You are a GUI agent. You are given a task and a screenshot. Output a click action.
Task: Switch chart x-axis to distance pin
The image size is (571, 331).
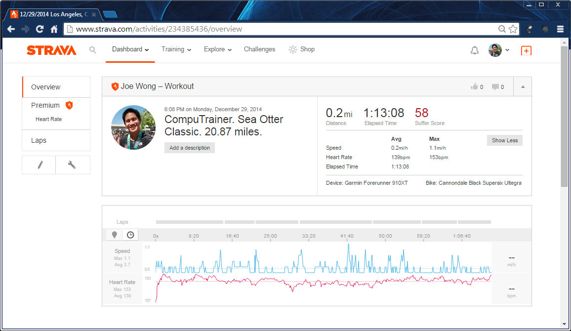114,235
